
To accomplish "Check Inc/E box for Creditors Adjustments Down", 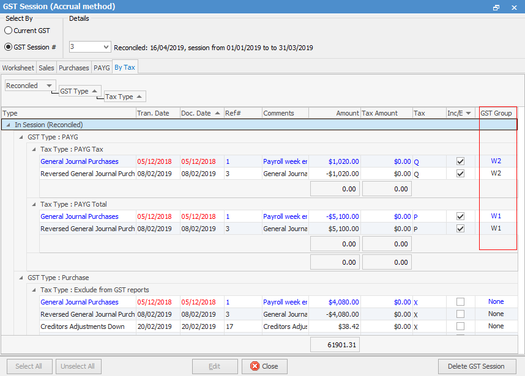I will 460,326.
